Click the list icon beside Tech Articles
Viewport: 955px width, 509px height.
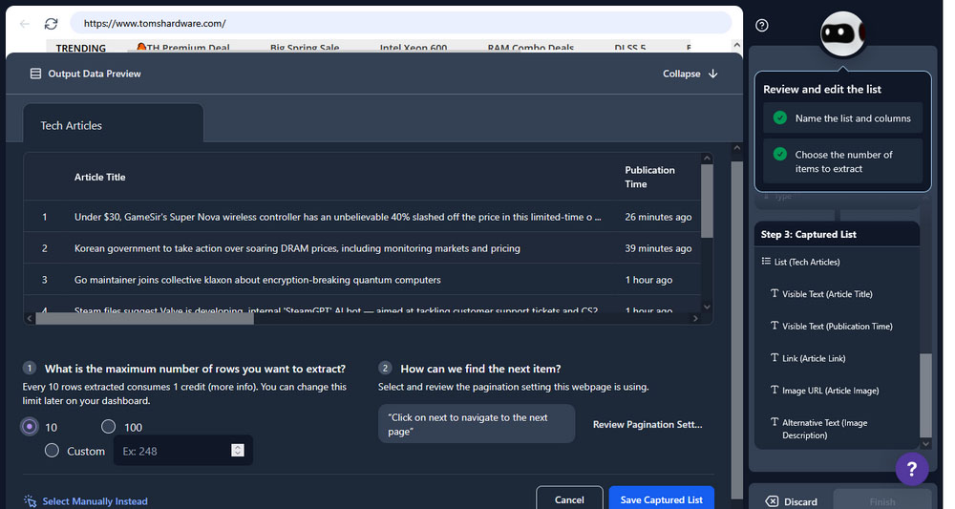[766, 262]
